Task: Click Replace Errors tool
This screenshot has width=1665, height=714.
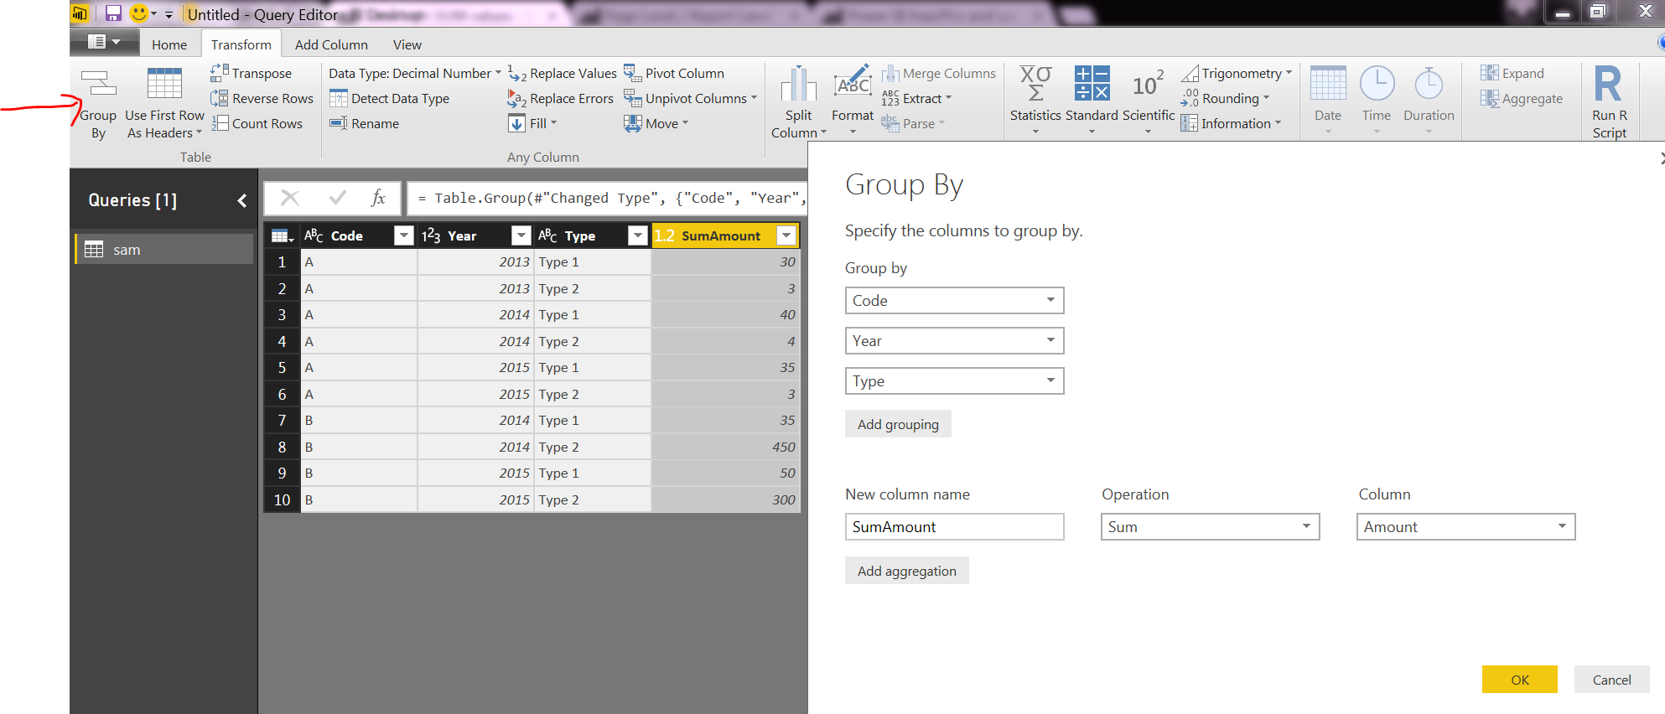Action: [x=561, y=99]
